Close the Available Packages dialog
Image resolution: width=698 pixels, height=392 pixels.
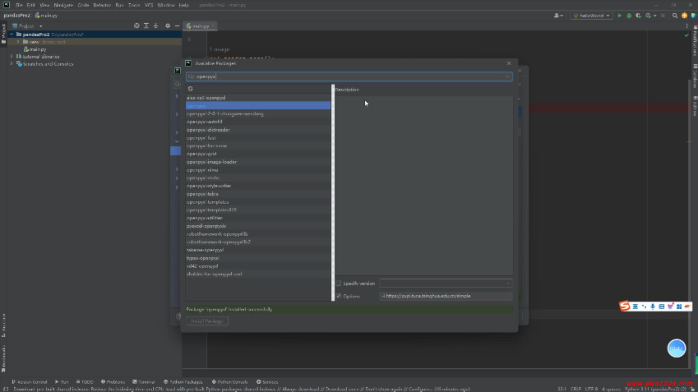[509, 63]
